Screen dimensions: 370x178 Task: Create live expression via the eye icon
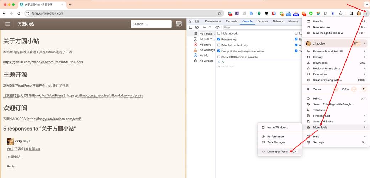[217, 27]
